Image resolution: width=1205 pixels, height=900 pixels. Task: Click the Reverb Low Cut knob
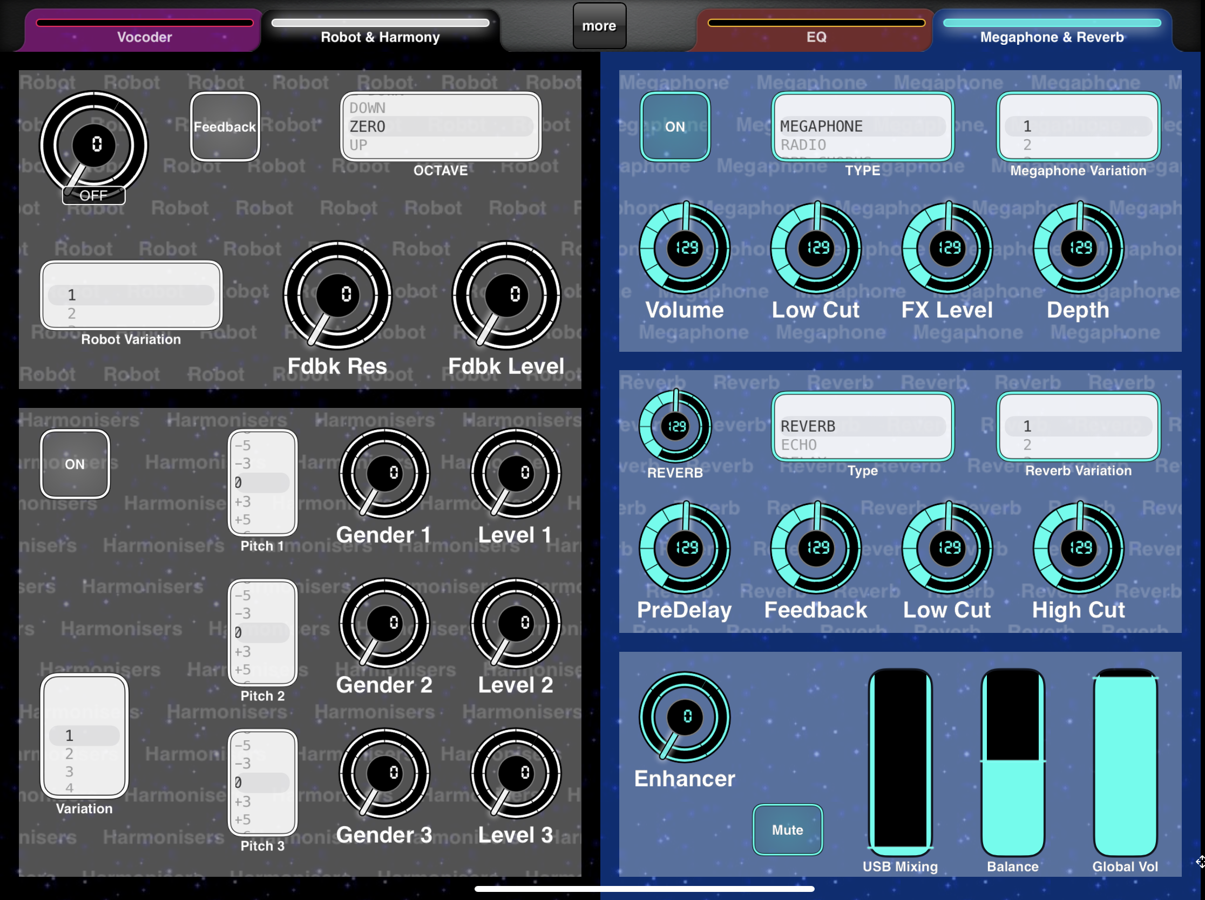point(947,548)
